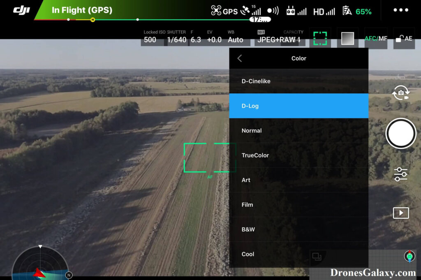Tap the JPEG+RAW format indicator

click(277, 39)
